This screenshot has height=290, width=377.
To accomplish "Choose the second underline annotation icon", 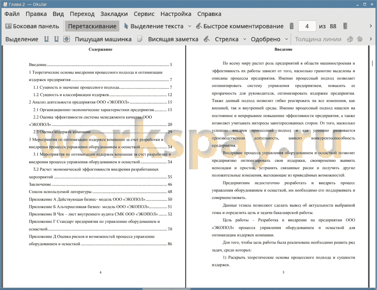I will (x=56, y=39).
